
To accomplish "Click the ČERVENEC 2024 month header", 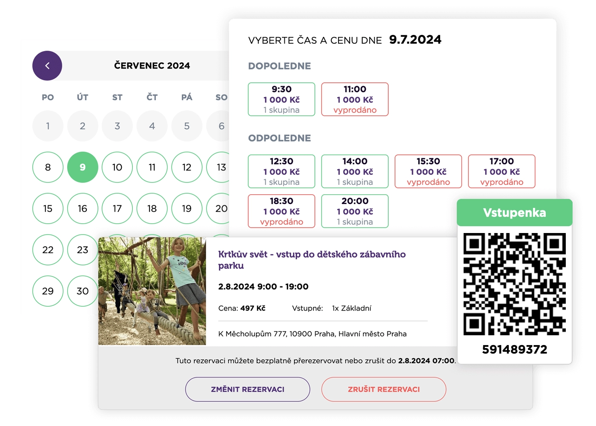I will tap(152, 65).
